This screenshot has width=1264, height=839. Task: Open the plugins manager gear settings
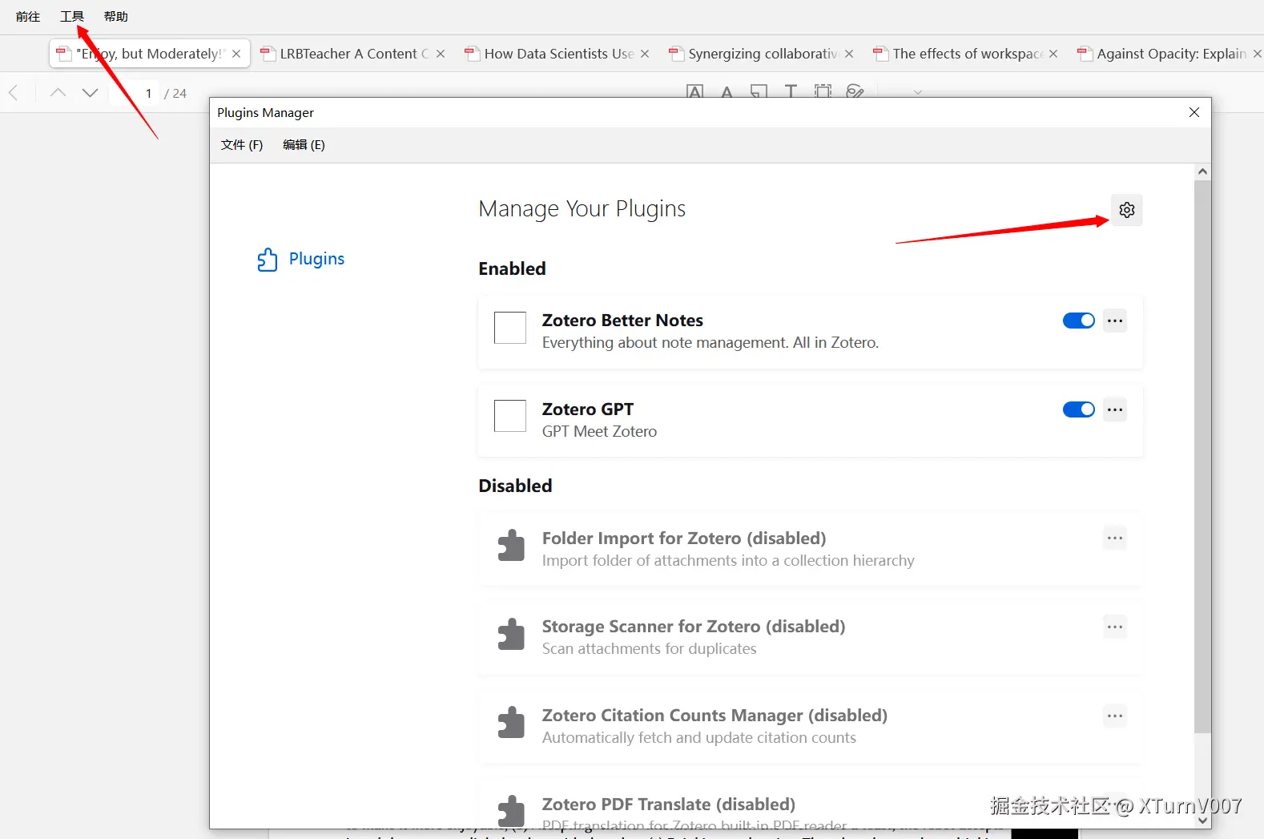pyautogui.click(x=1126, y=210)
